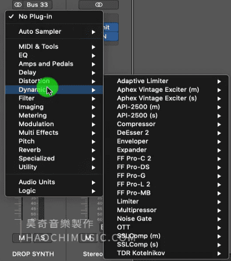Click the stereo link icon beside Bus 33

pyautogui.click(x=18, y=5)
